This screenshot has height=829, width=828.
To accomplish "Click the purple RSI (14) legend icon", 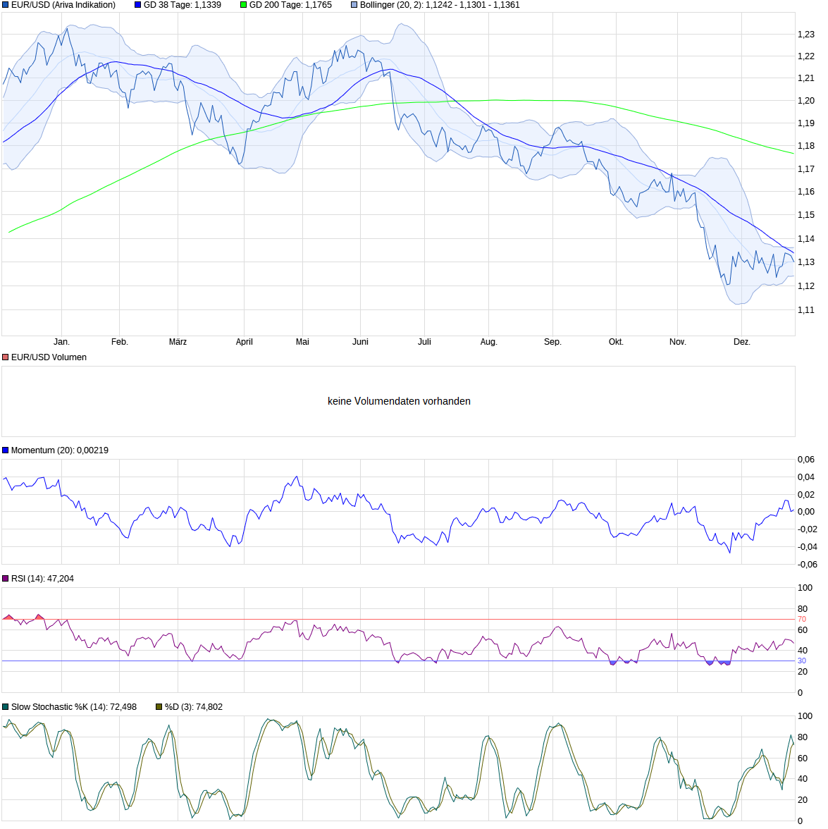I will (x=6, y=577).
